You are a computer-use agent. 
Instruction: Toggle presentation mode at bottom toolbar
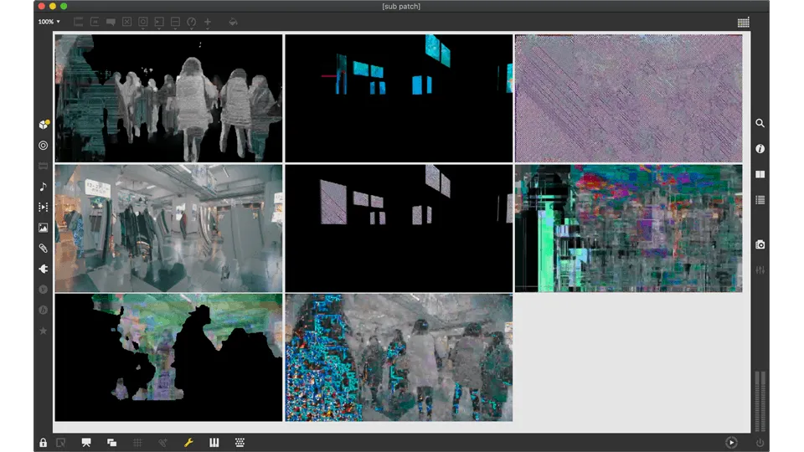pyautogui.click(x=86, y=442)
